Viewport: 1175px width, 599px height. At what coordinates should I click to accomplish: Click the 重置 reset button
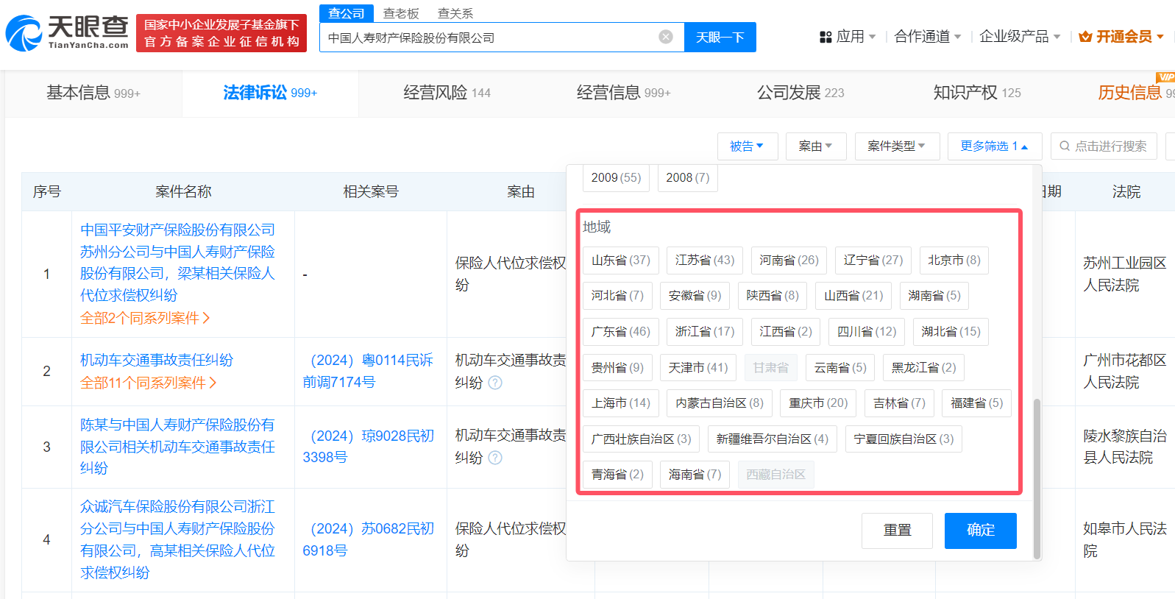click(898, 531)
